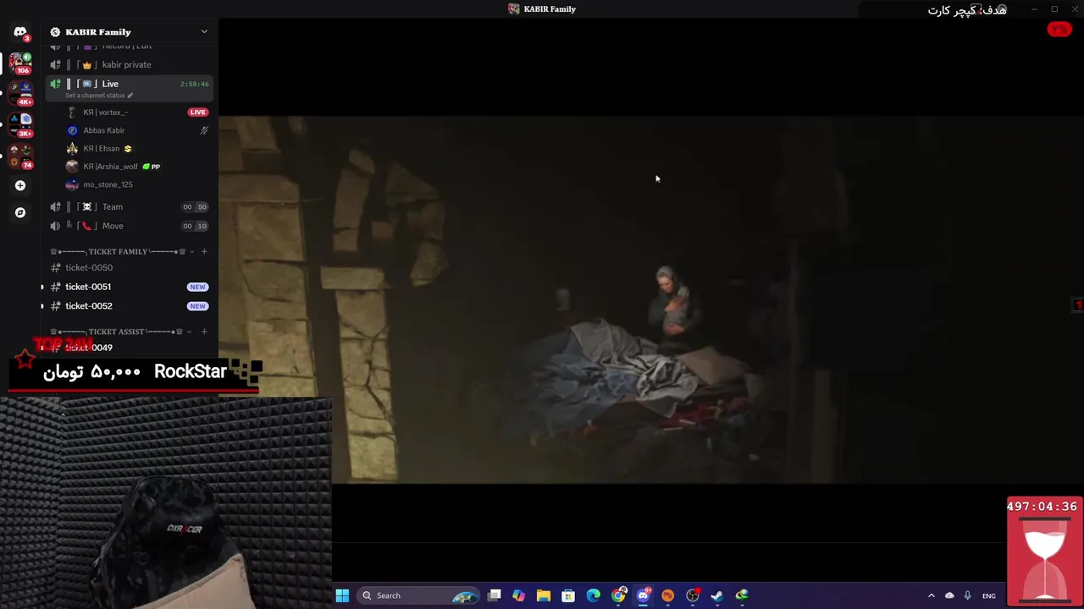Open Microsoft Store from taskbar
Screen dimensions: 1084x609
tap(568, 595)
